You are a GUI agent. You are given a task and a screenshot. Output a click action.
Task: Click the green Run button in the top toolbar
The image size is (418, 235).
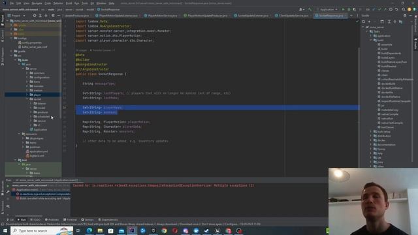coord(343,9)
